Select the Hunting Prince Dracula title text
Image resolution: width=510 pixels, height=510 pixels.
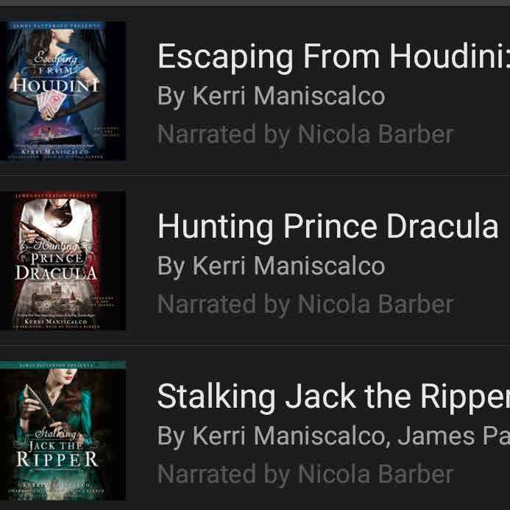point(328,227)
